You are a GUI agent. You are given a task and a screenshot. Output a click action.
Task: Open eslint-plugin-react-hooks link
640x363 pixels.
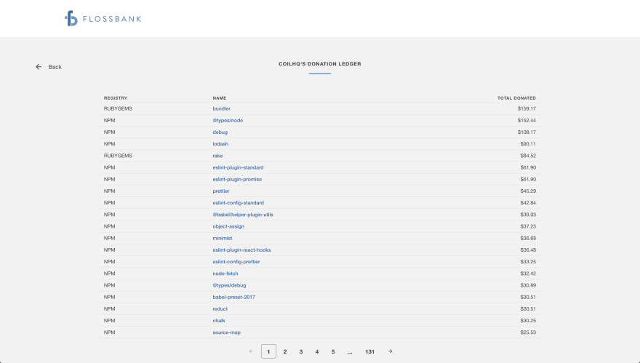click(241, 250)
